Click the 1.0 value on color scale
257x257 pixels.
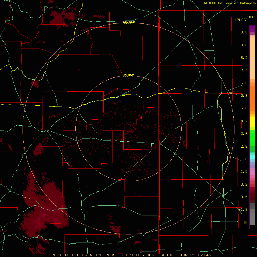[x=244, y=172]
